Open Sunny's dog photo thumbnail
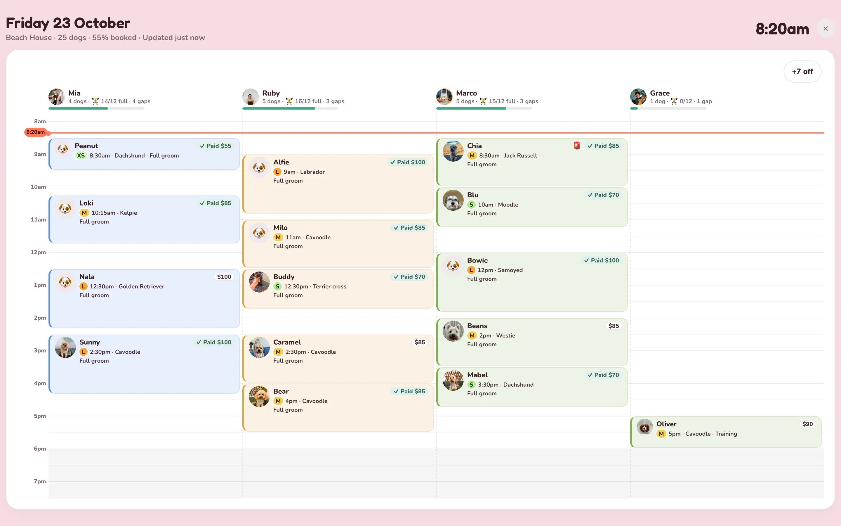Viewport: 841px width, 526px height. tap(65, 347)
